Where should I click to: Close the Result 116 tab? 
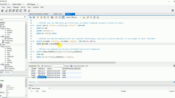(x=37, y=82)
